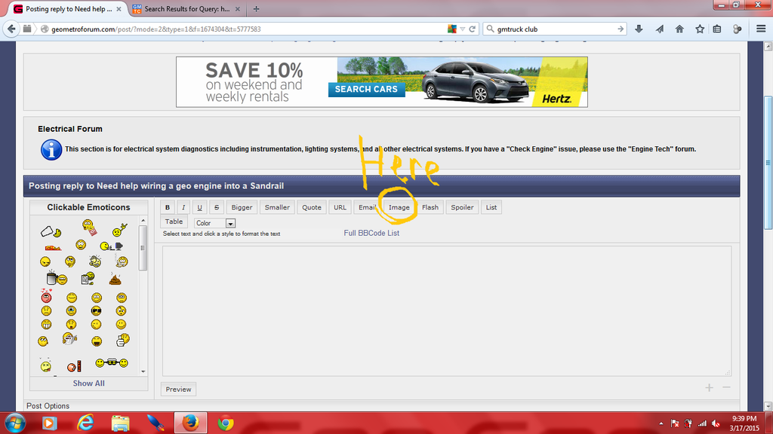Click the Bold formatting button

pyautogui.click(x=168, y=207)
